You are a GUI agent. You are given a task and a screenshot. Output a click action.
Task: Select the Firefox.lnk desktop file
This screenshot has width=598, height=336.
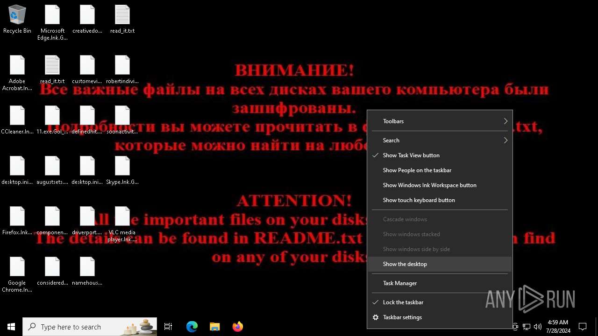coord(17,221)
